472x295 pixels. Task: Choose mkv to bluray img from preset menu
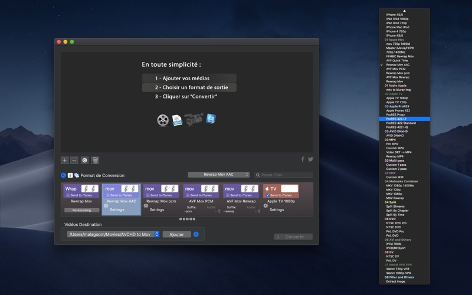(404, 90)
